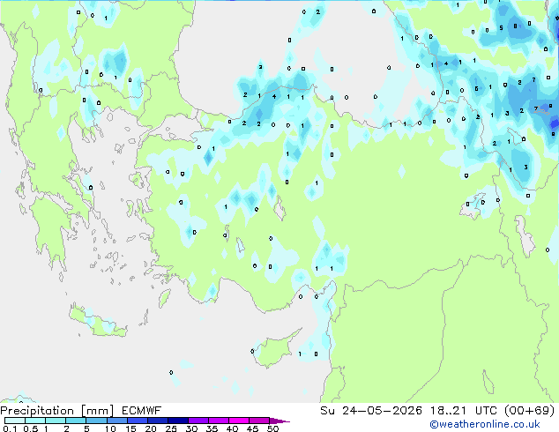Click the '25' legend scale label

171,428
